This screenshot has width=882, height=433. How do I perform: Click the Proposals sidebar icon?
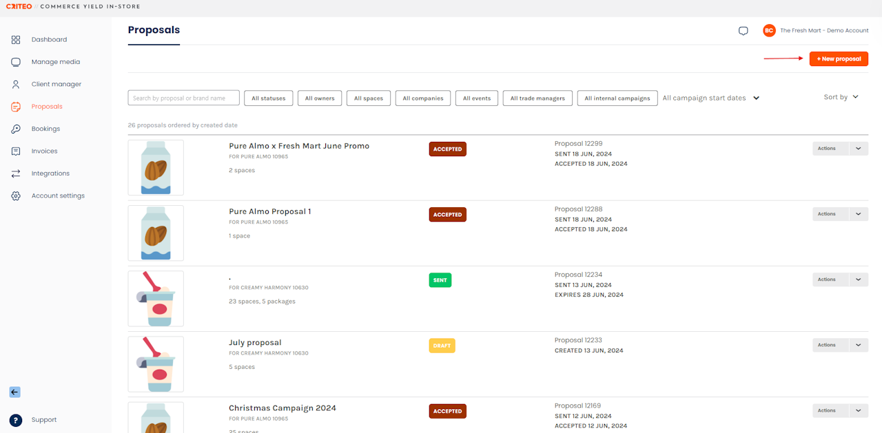tap(16, 107)
